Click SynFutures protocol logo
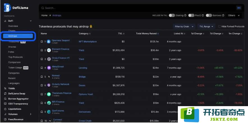Image resolution: width=248 pixels, height=123 pixels. coord(49,112)
